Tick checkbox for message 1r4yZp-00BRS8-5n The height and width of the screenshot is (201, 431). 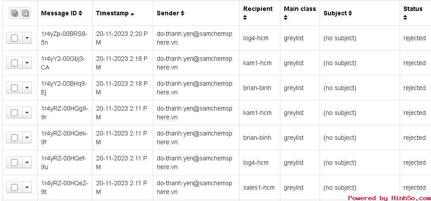(x=14, y=38)
